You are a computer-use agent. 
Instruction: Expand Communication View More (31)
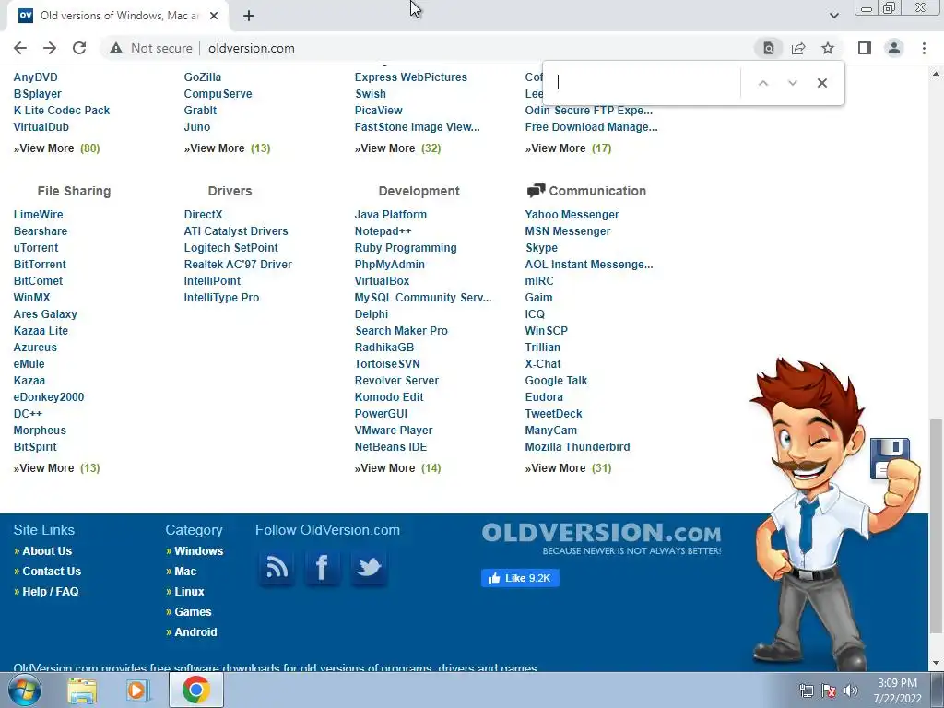pos(568,467)
